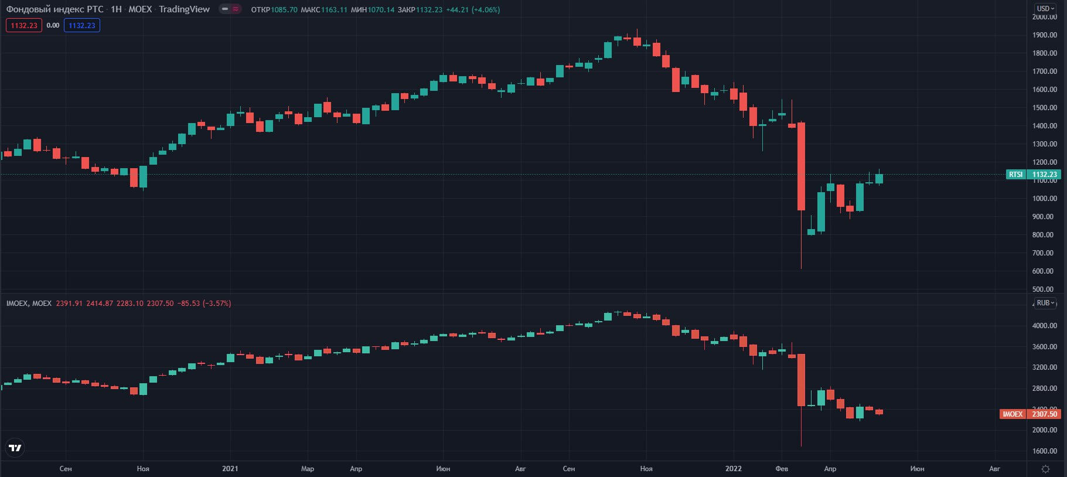
Task: Click the pink approximate-data status icon
Action: pyautogui.click(x=236, y=9)
